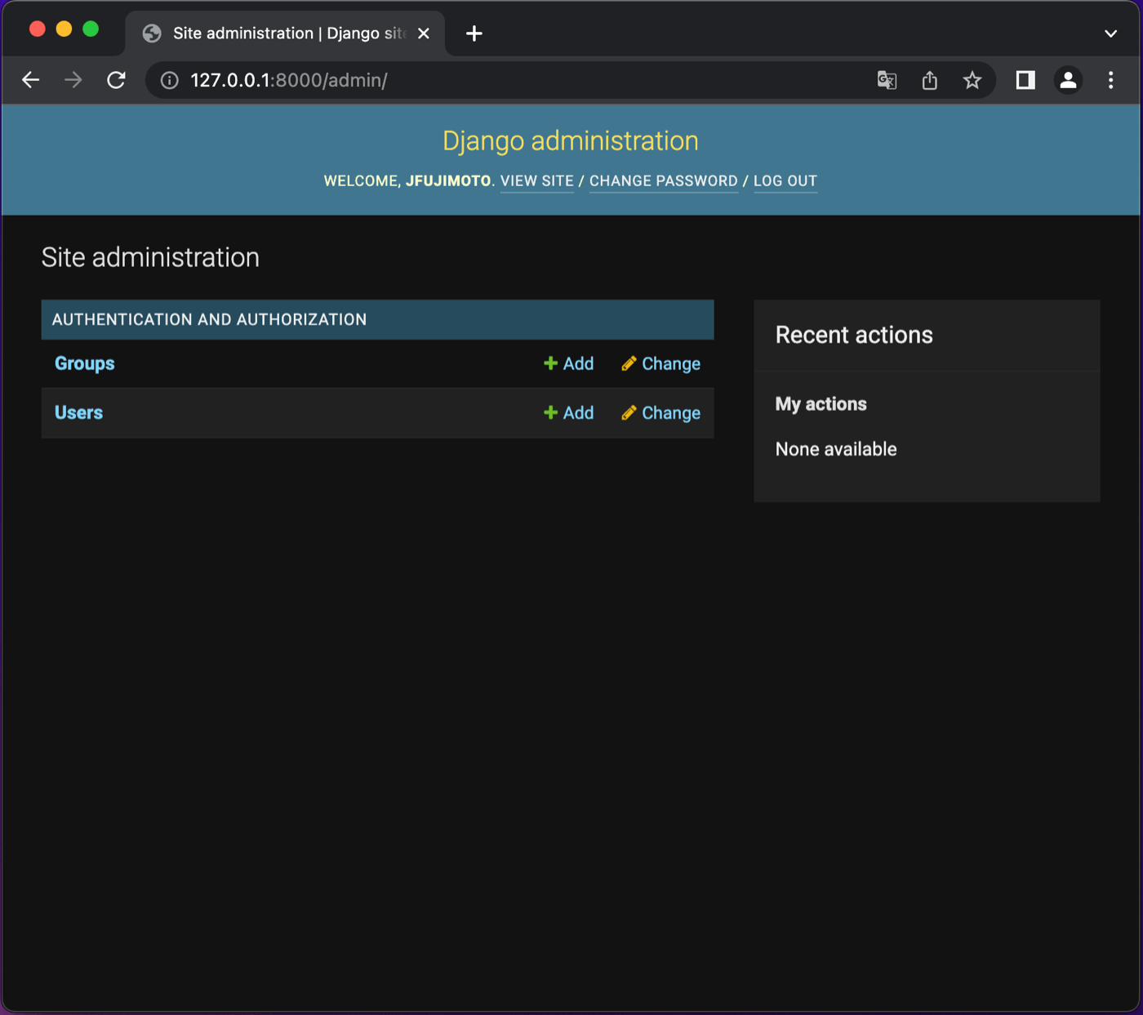Bookmark this page with the star icon
The image size is (1143, 1015).
click(x=972, y=80)
